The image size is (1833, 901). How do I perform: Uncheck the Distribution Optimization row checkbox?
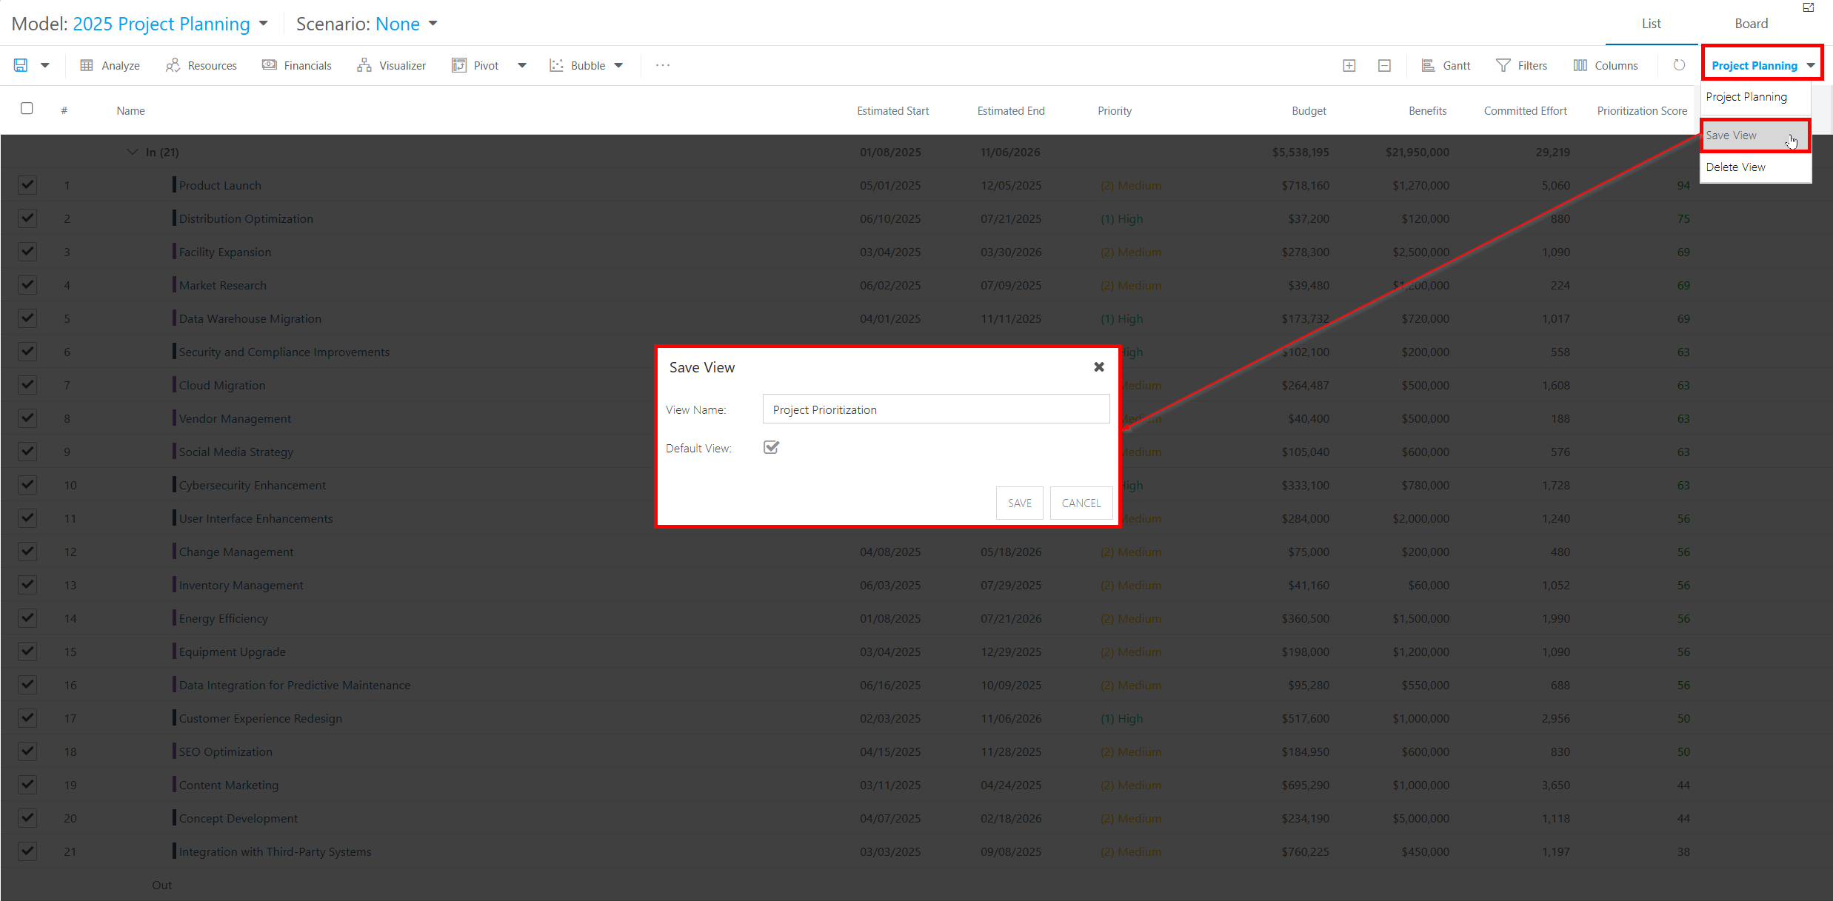click(x=27, y=218)
